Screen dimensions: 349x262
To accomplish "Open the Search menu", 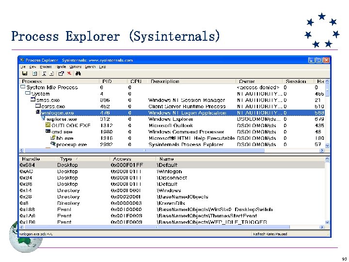I will coord(90,66).
